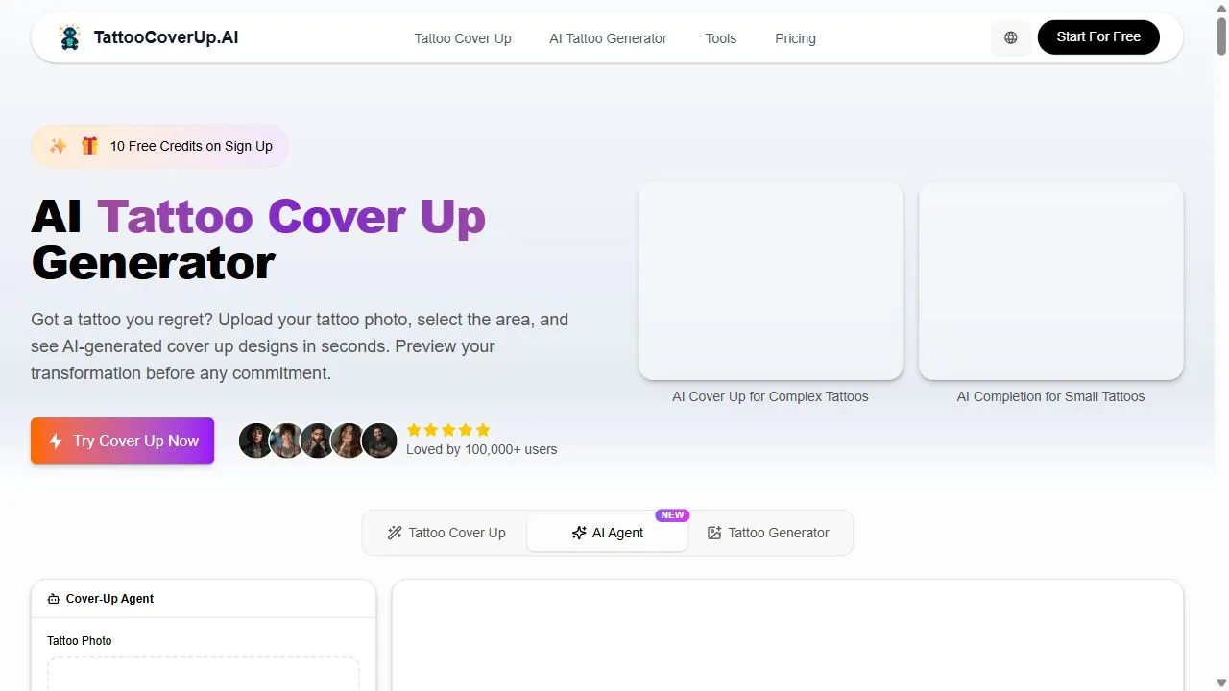Open the AI Tattoo Generator nav menu
The image size is (1229, 691).
pyautogui.click(x=608, y=38)
